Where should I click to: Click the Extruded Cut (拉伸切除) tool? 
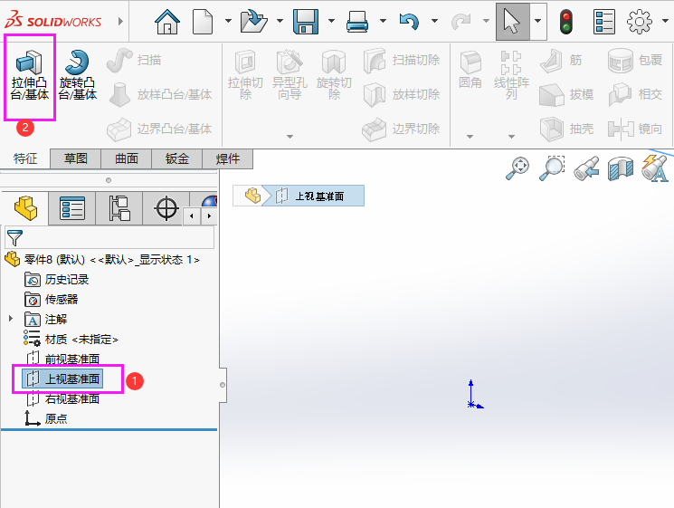pyautogui.click(x=245, y=76)
